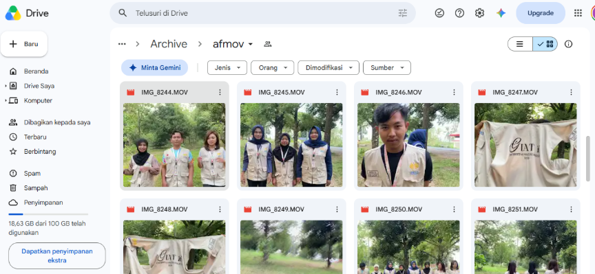Screen dimensions: 595x274
Task: Open Settings gear icon
Action: [479, 13]
